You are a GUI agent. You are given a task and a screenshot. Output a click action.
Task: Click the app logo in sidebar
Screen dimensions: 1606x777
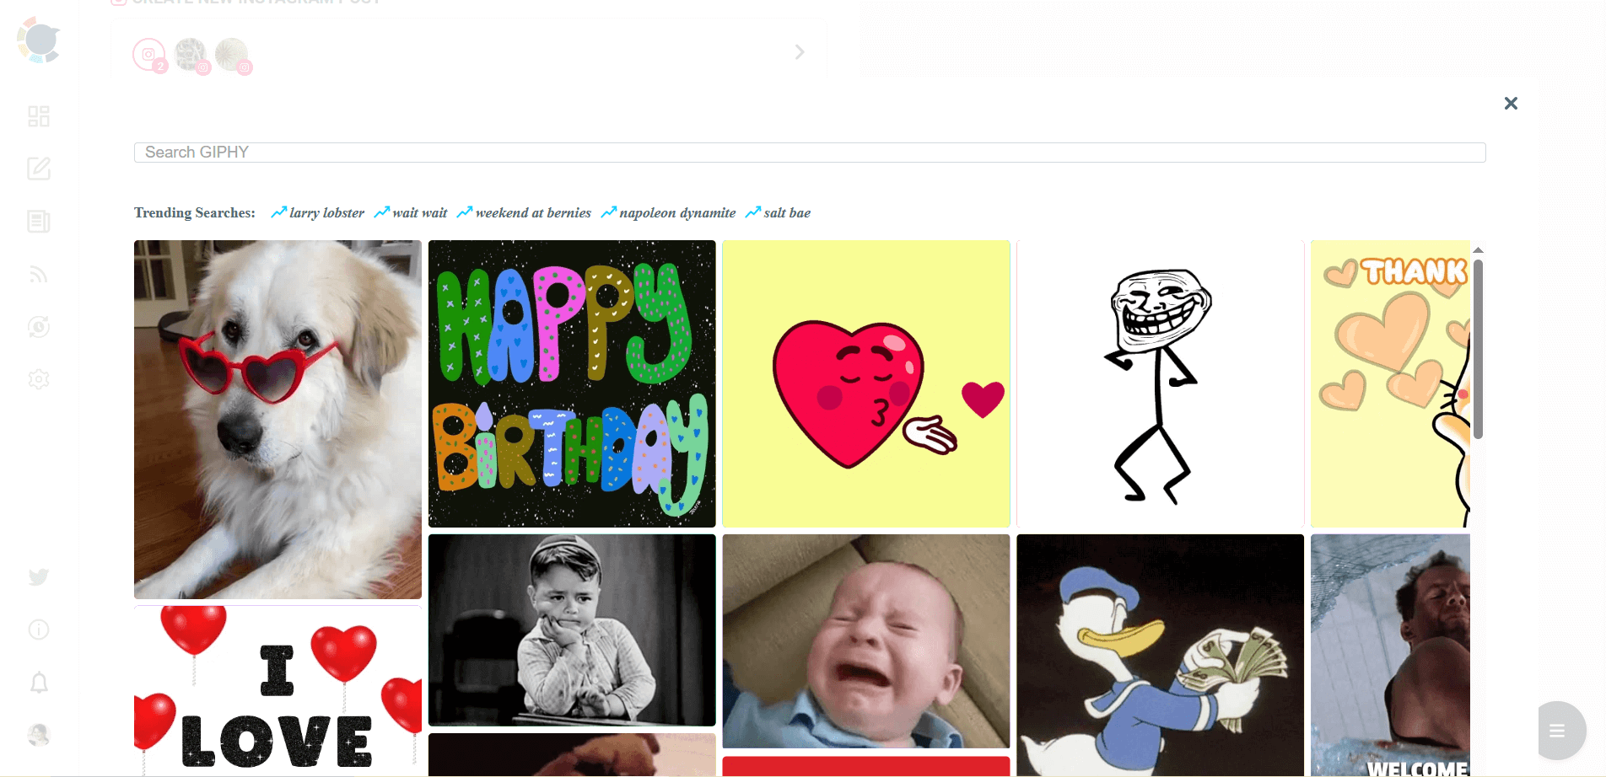pyautogui.click(x=39, y=40)
